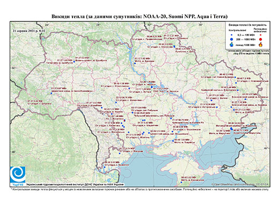The height and width of the screenshot is (197, 279).
Task: Click the '36°' longitude label
Action: point(201,25)
